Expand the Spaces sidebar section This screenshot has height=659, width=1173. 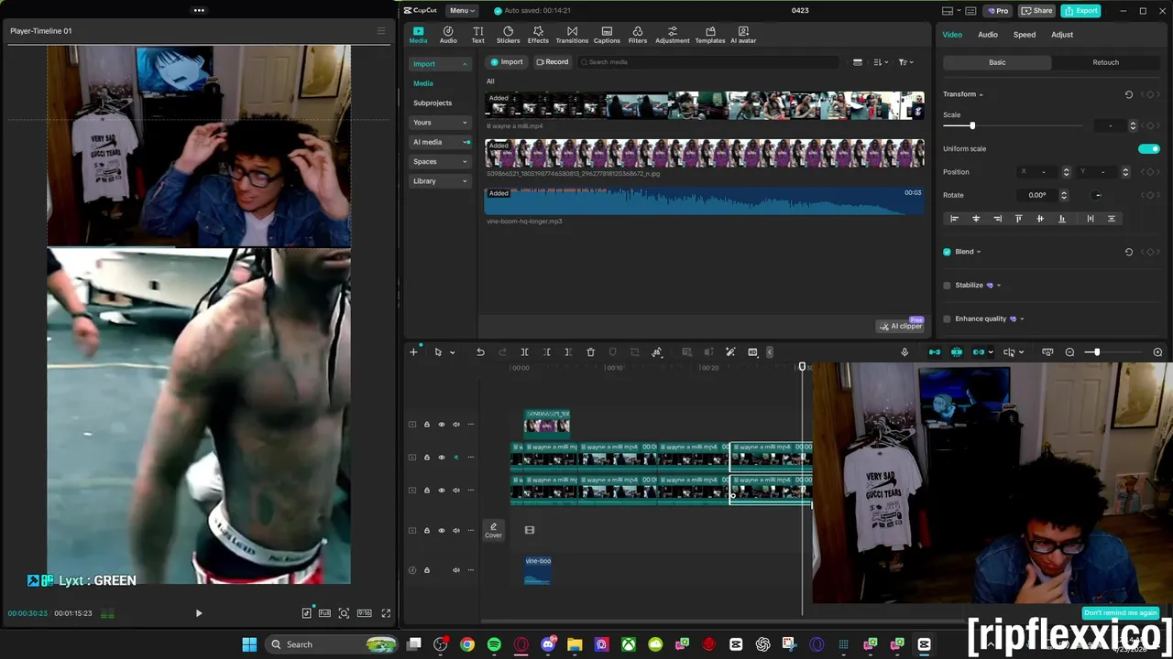(x=440, y=161)
